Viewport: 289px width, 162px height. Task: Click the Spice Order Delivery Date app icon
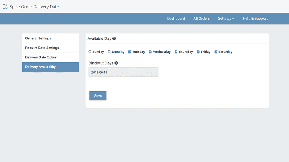coord(5,7)
